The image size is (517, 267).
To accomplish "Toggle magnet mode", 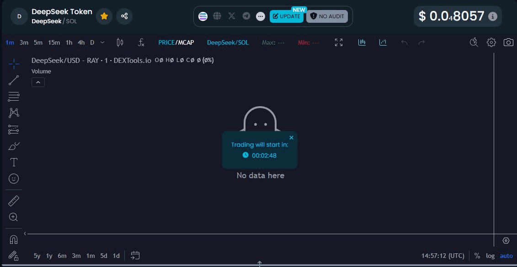I will [14, 240].
